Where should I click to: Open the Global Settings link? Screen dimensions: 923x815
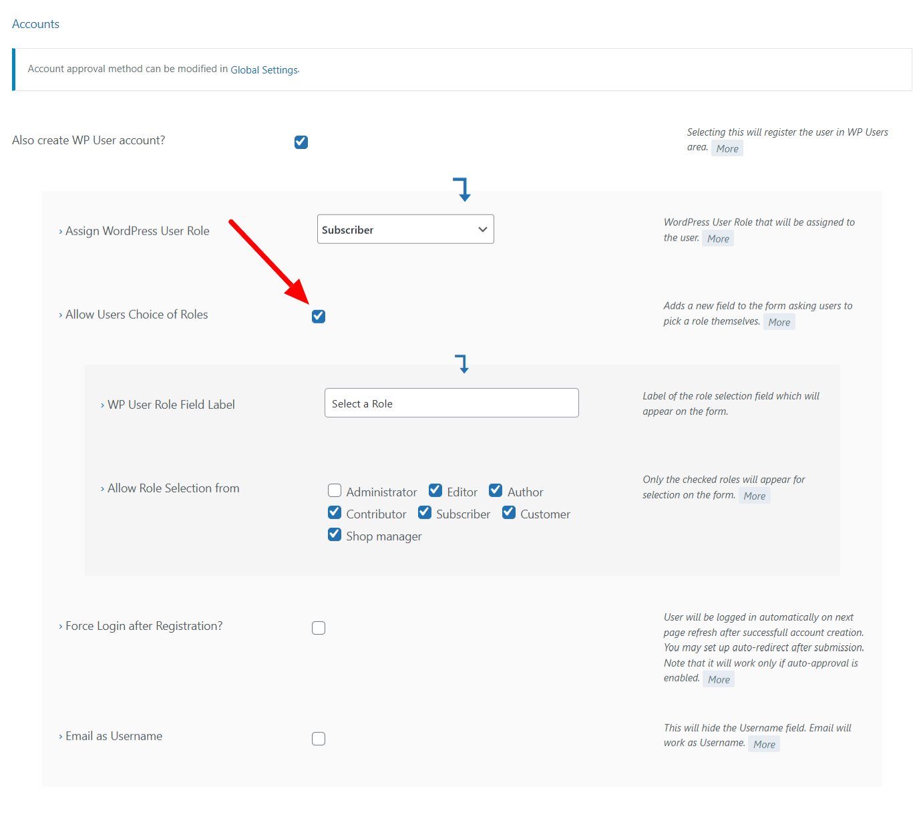(264, 70)
